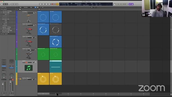The width and height of the screenshot is (172, 97).
Task: Click the hi-hat track volume slider
Action: pos(31,13)
